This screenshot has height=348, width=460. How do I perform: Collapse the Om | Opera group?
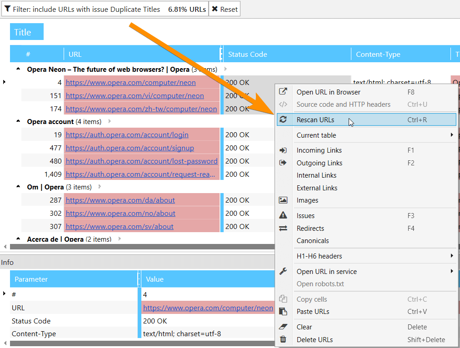click(x=18, y=187)
